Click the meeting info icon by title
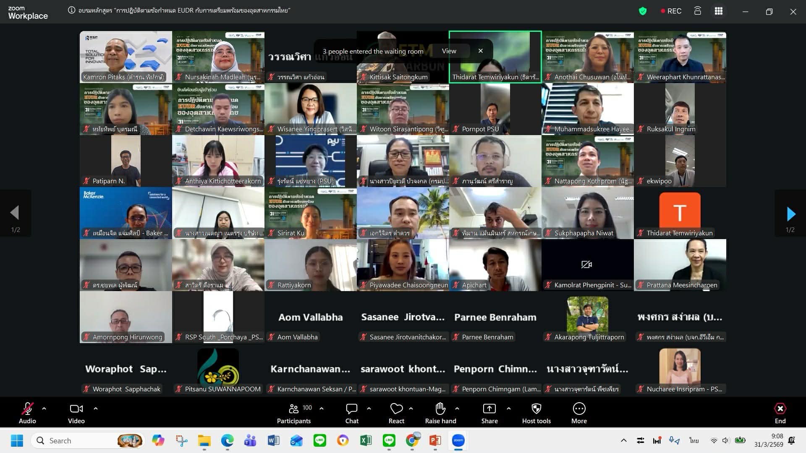Image resolution: width=806 pixels, height=453 pixels. (72, 10)
